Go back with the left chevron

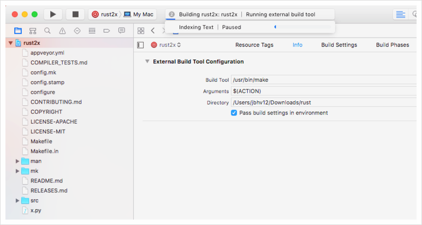click(x=153, y=31)
